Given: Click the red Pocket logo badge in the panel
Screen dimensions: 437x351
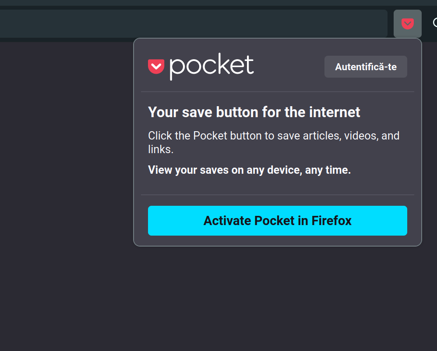Looking at the screenshot, I should click(156, 67).
